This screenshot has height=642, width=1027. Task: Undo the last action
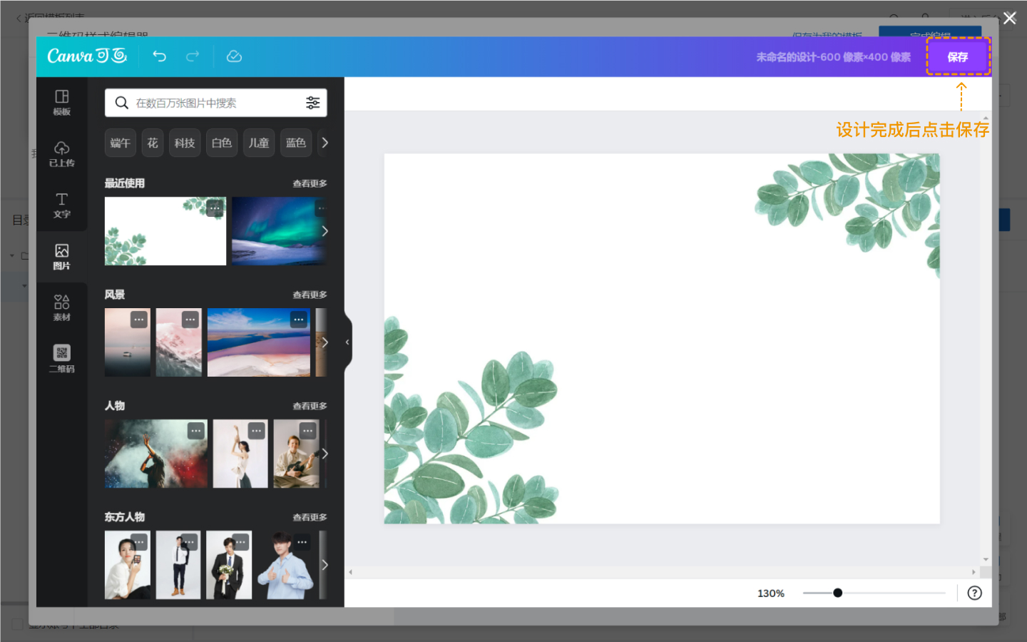pyautogui.click(x=159, y=56)
